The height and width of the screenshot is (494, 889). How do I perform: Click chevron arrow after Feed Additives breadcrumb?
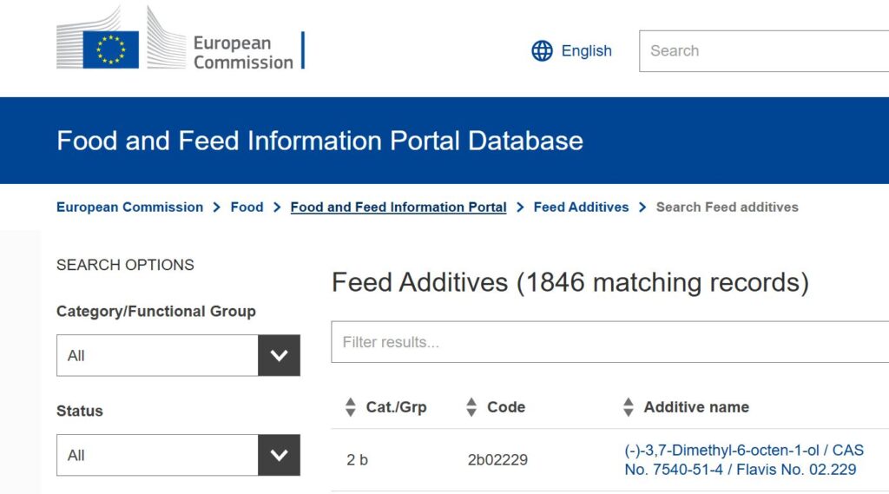coord(642,207)
